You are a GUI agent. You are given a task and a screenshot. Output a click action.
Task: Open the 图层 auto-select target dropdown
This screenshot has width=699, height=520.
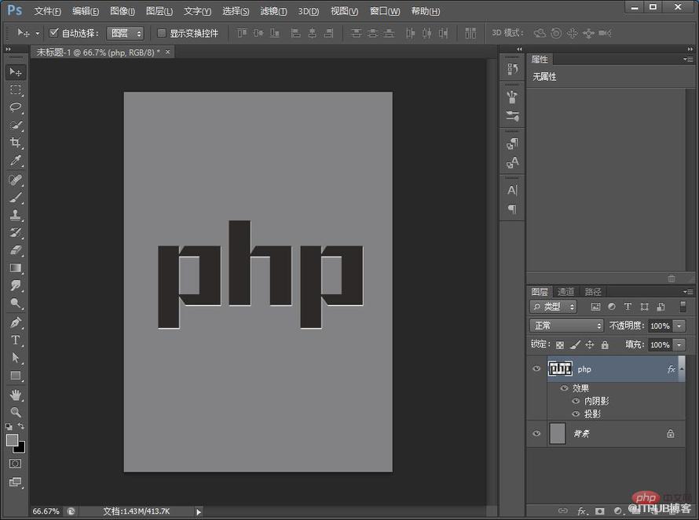point(125,33)
